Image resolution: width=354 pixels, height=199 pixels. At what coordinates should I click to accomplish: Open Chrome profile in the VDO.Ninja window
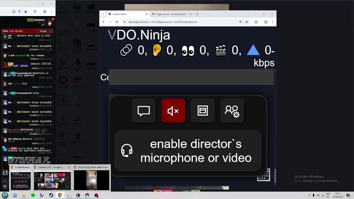(x=266, y=22)
